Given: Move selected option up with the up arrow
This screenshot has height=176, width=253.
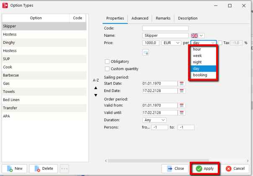Looking at the screenshot, I should coord(96,88).
